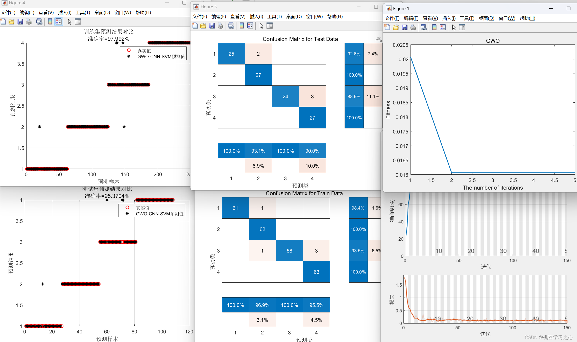
Task: Open 查看(V) menu in Figure 3
Action: [x=238, y=17]
